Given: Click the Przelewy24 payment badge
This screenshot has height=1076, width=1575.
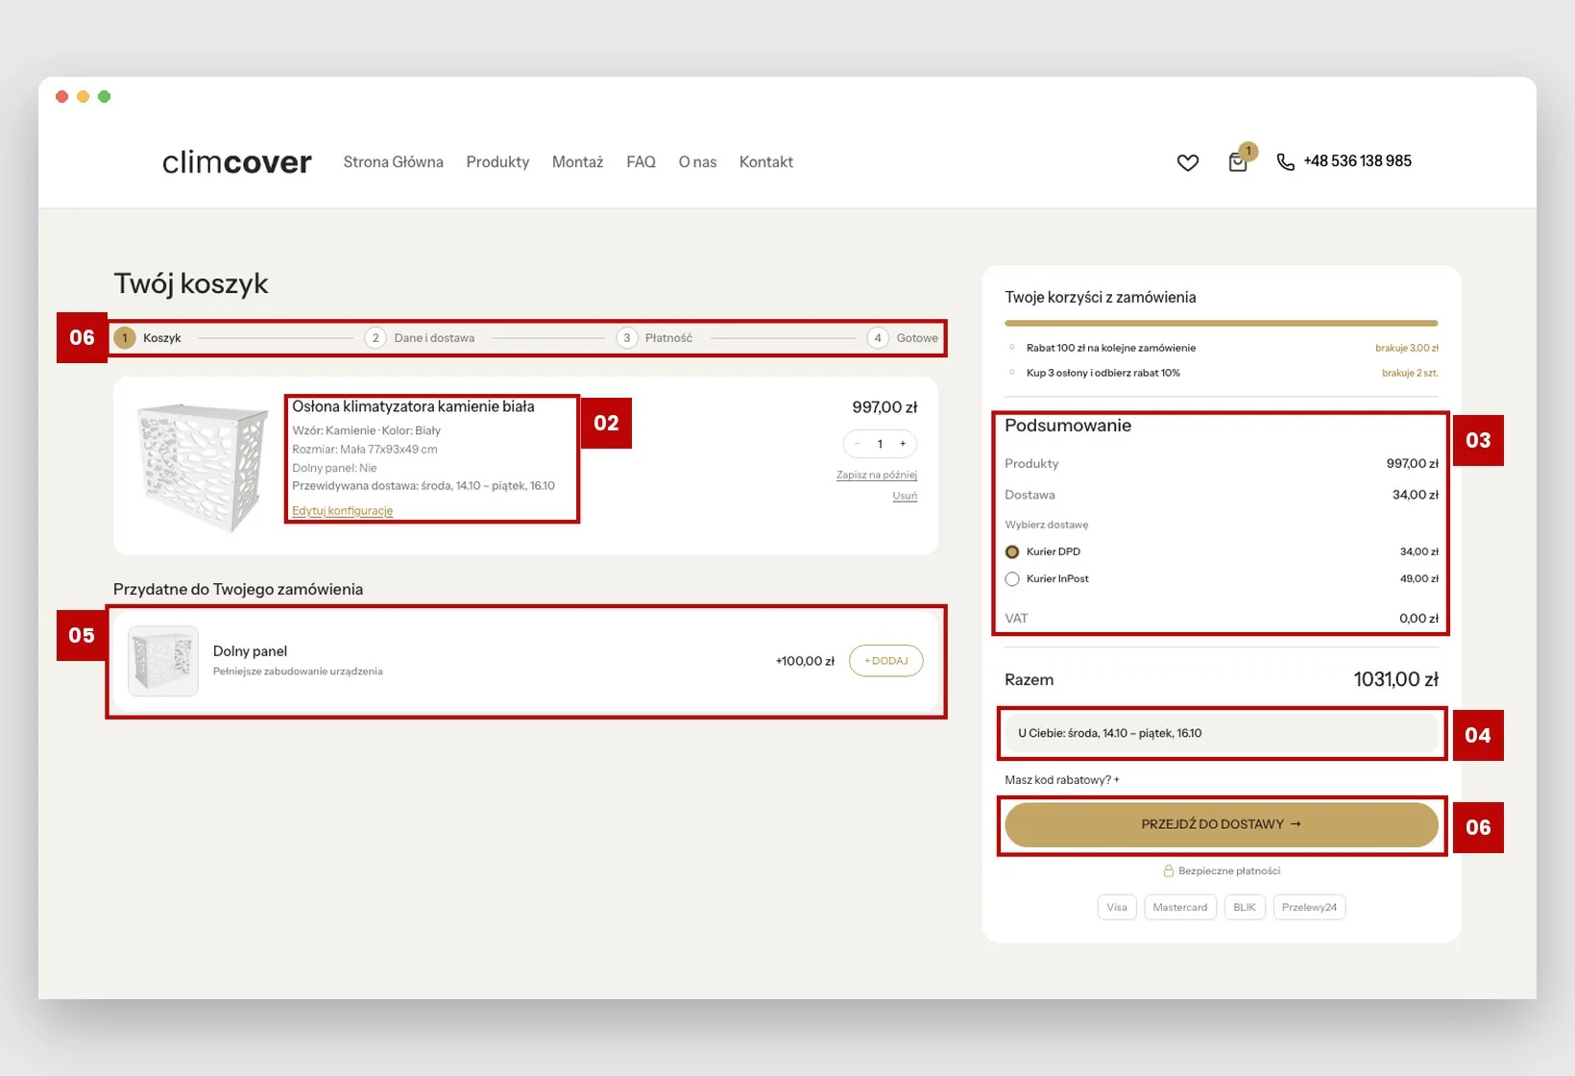Looking at the screenshot, I should point(1309,907).
